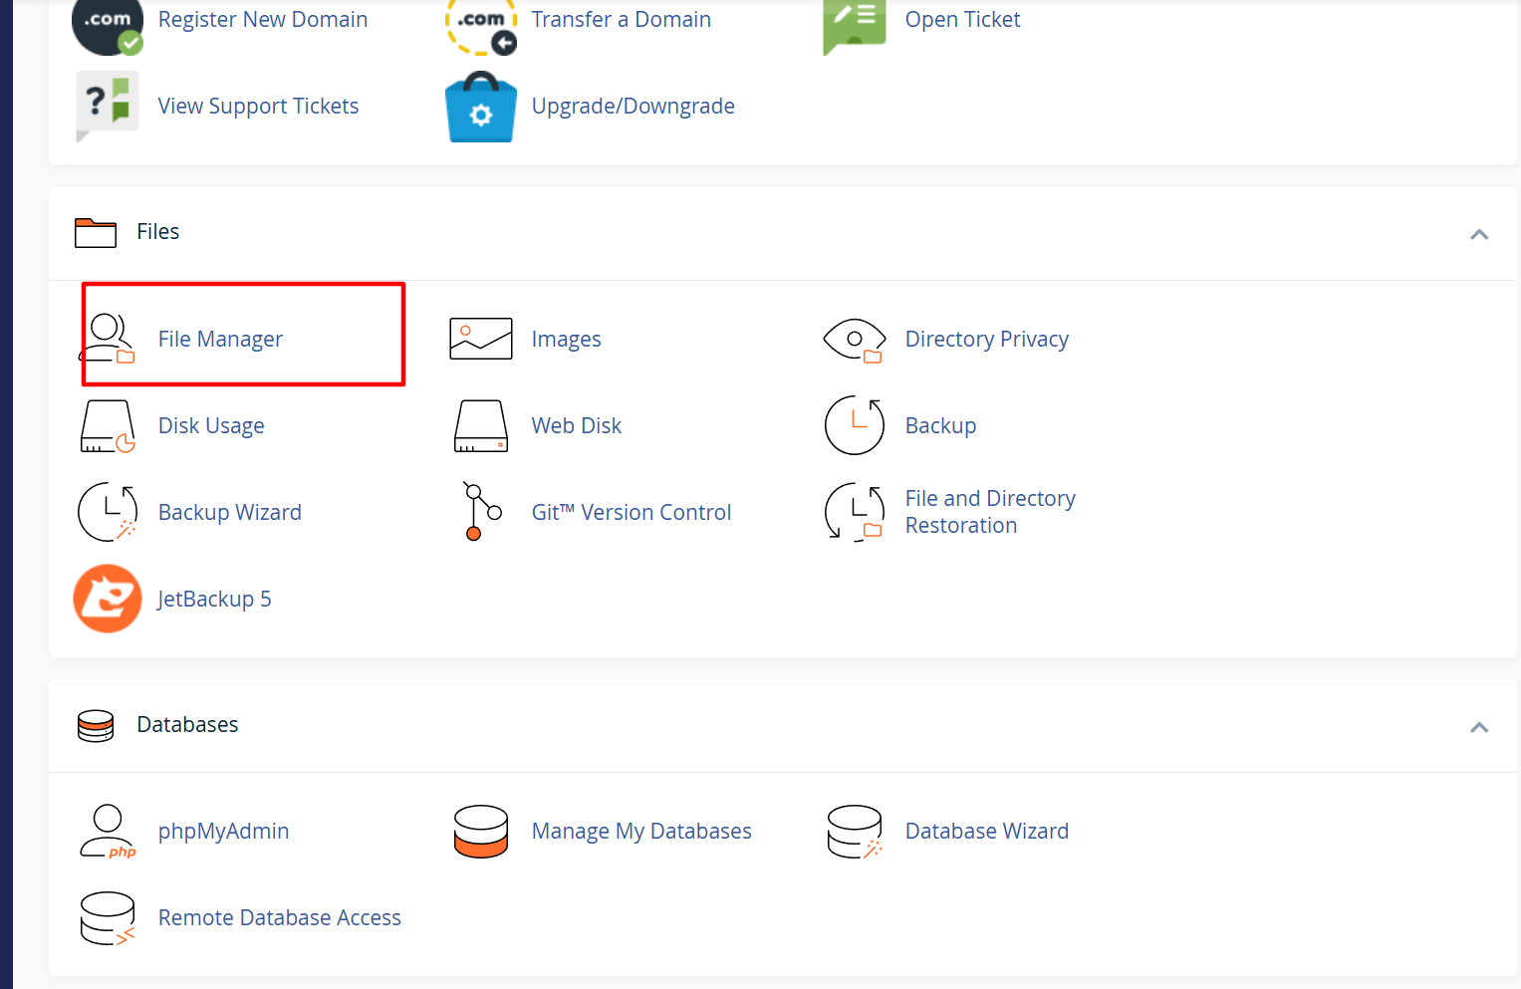Click the phpMyAdmin icon
This screenshot has width=1521, height=989.
pos(108,831)
